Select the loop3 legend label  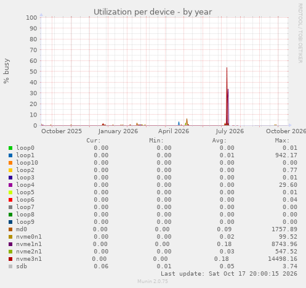[x=25, y=178]
